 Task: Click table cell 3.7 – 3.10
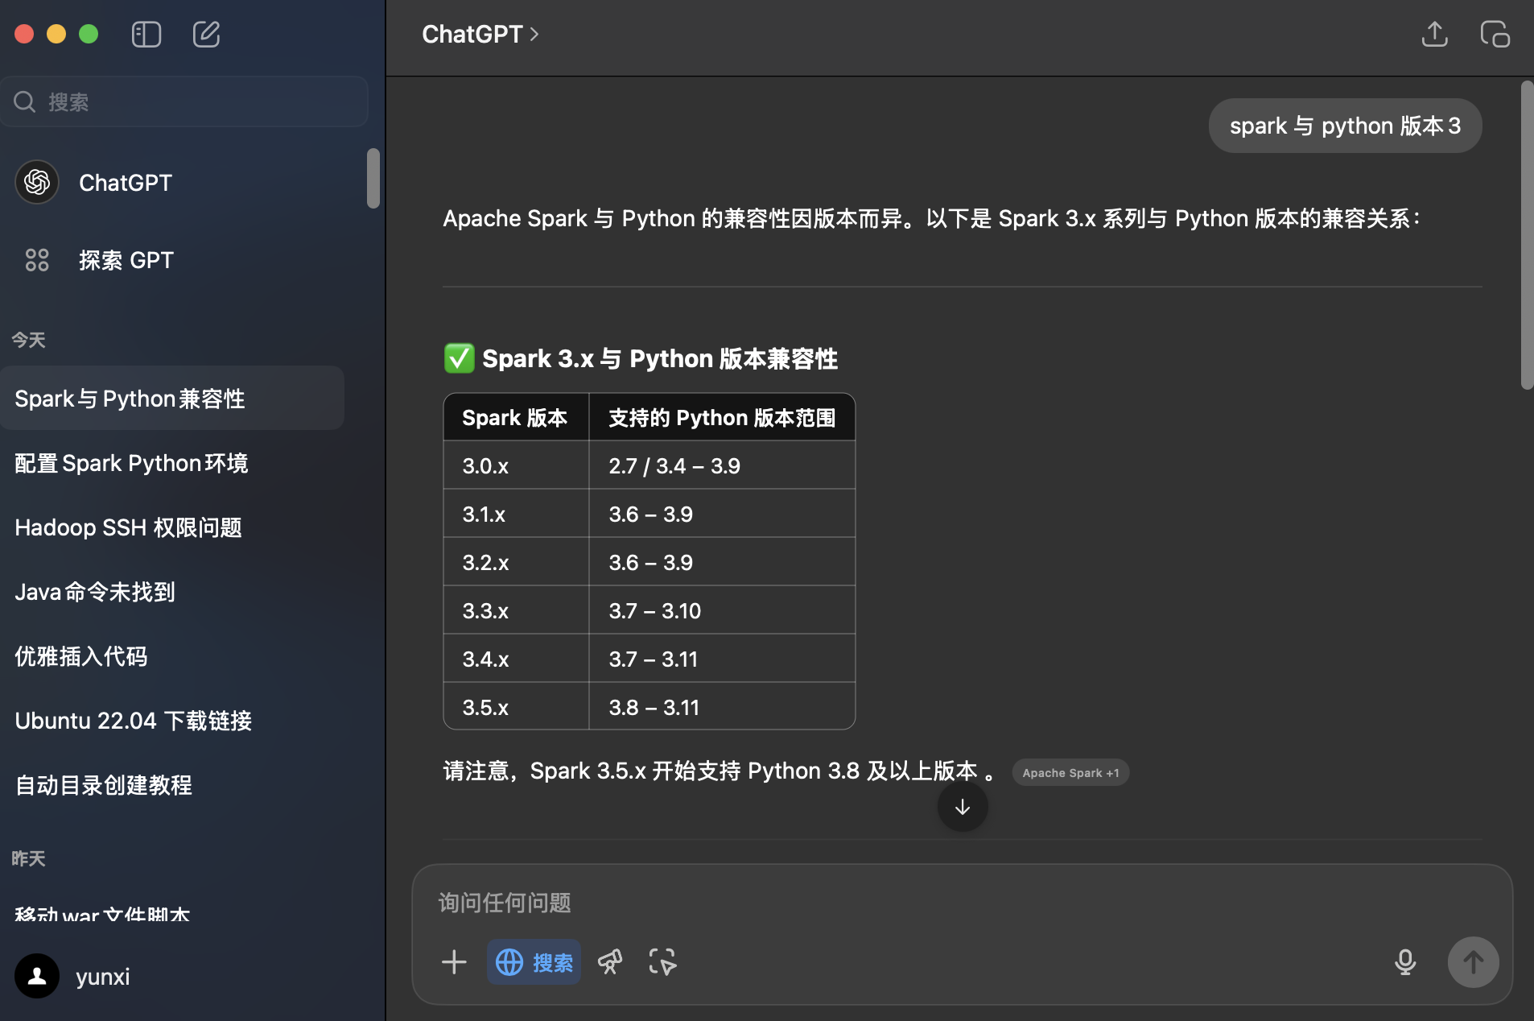pos(722,610)
